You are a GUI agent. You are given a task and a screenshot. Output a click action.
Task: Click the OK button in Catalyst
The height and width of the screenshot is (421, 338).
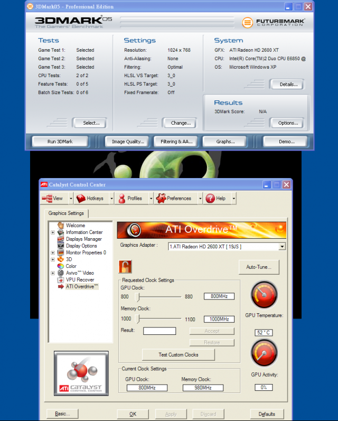[x=133, y=414]
